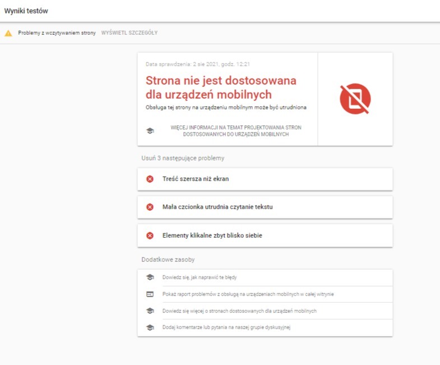The height and width of the screenshot is (365, 440).
Task: Click the red not-mobile-friendly phone icon
Action: tap(355, 99)
